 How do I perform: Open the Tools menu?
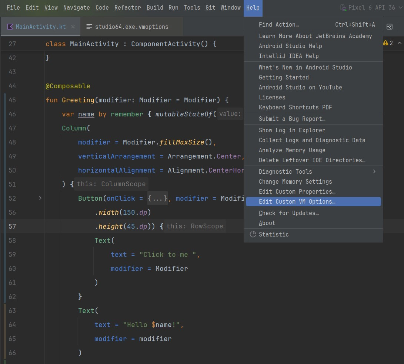click(192, 8)
